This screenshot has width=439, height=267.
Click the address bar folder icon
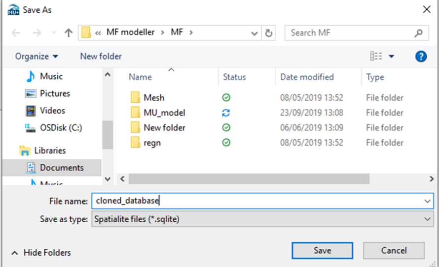[x=86, y=32]
